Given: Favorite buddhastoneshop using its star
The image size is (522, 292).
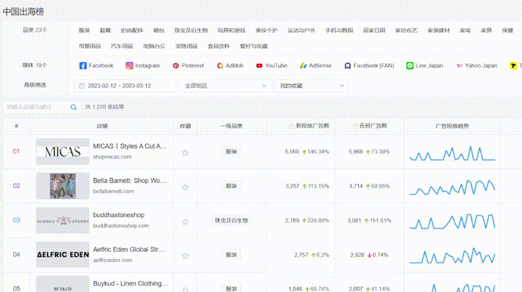Looking at the screenshot, I should 185,221.
